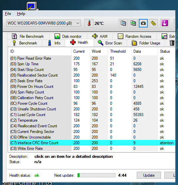Click the 12445 power on hours data value
Screen dimensions: 178x185
[138, 87]
